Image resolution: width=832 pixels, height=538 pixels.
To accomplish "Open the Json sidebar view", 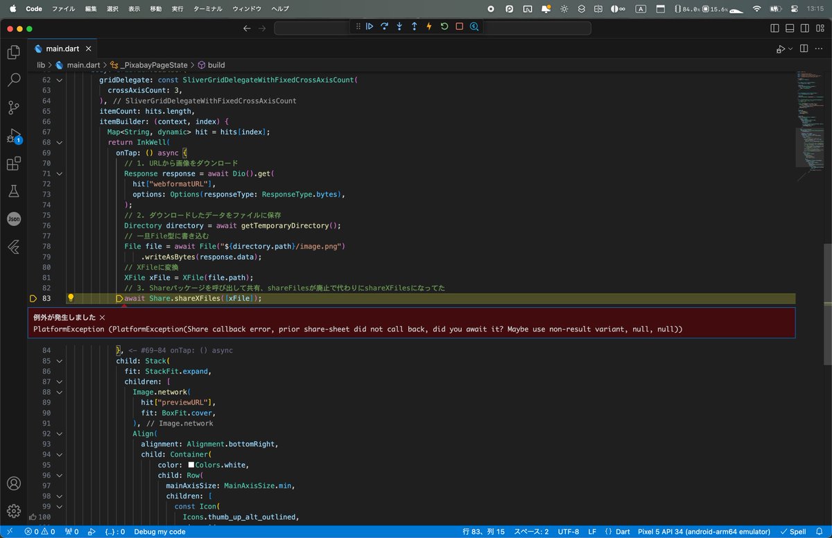I will [x=13, y=218].
